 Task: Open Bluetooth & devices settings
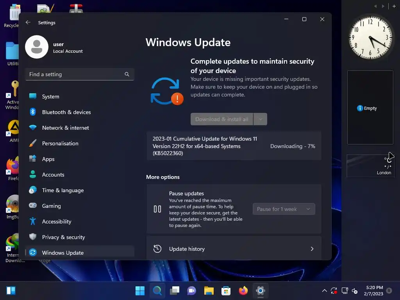[80, 112]
